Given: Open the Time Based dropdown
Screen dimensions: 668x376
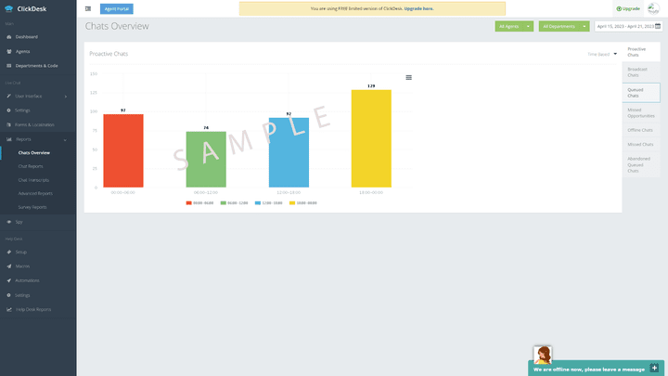Looking at the screenshot, I should pos(602,54).
